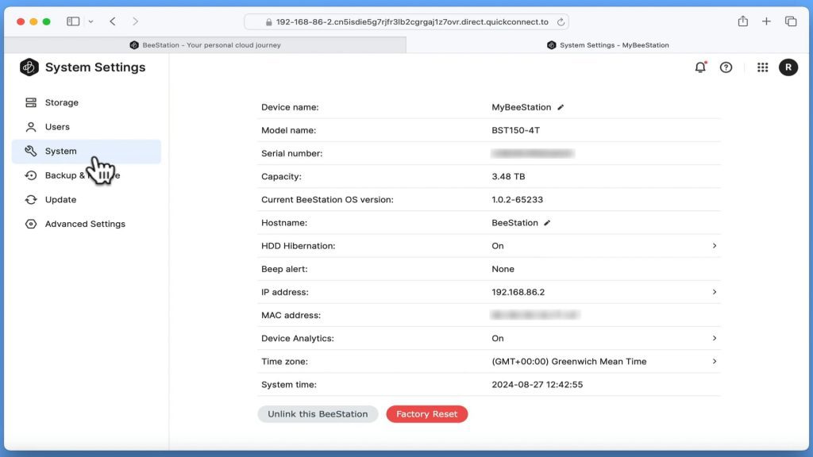
Task: Open Advanced Settings in the sidebar
Action: tap(86, 224)
